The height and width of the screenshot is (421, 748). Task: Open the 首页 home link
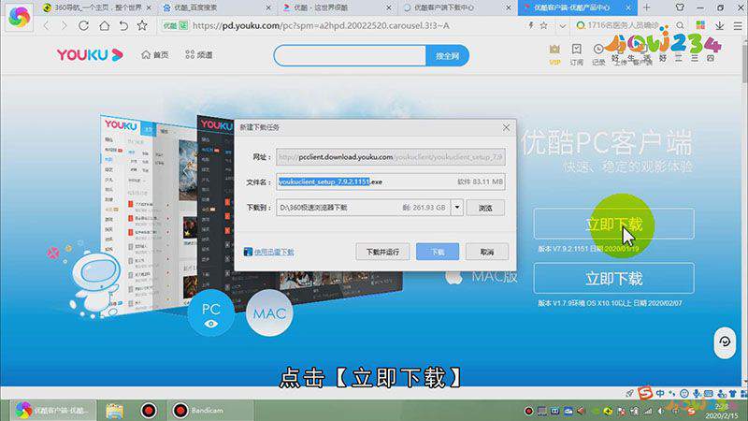(155, 55)
